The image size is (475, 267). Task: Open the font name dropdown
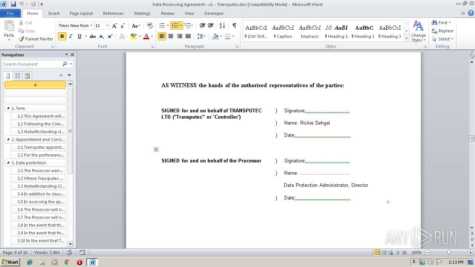[91, 26]
